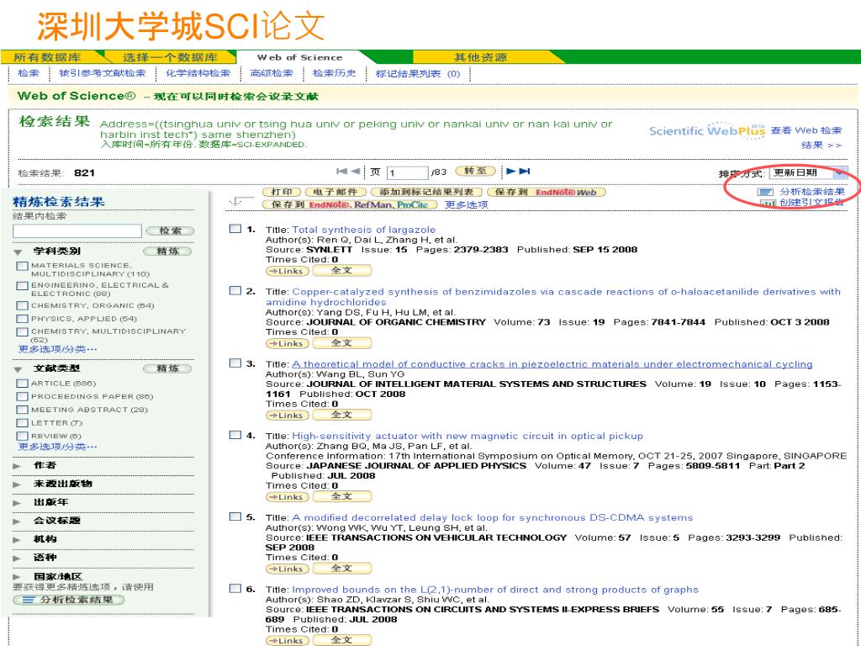This screenshot has height=646, width=861.
Task: Open 化学结构检索 in the search menu
Action: [x=198, y=73]
